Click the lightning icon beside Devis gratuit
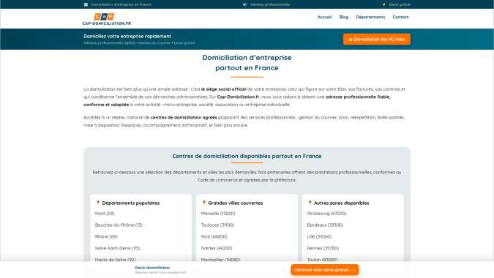The height and width of the screenshot is (278, 494). [x=383, y=4]
